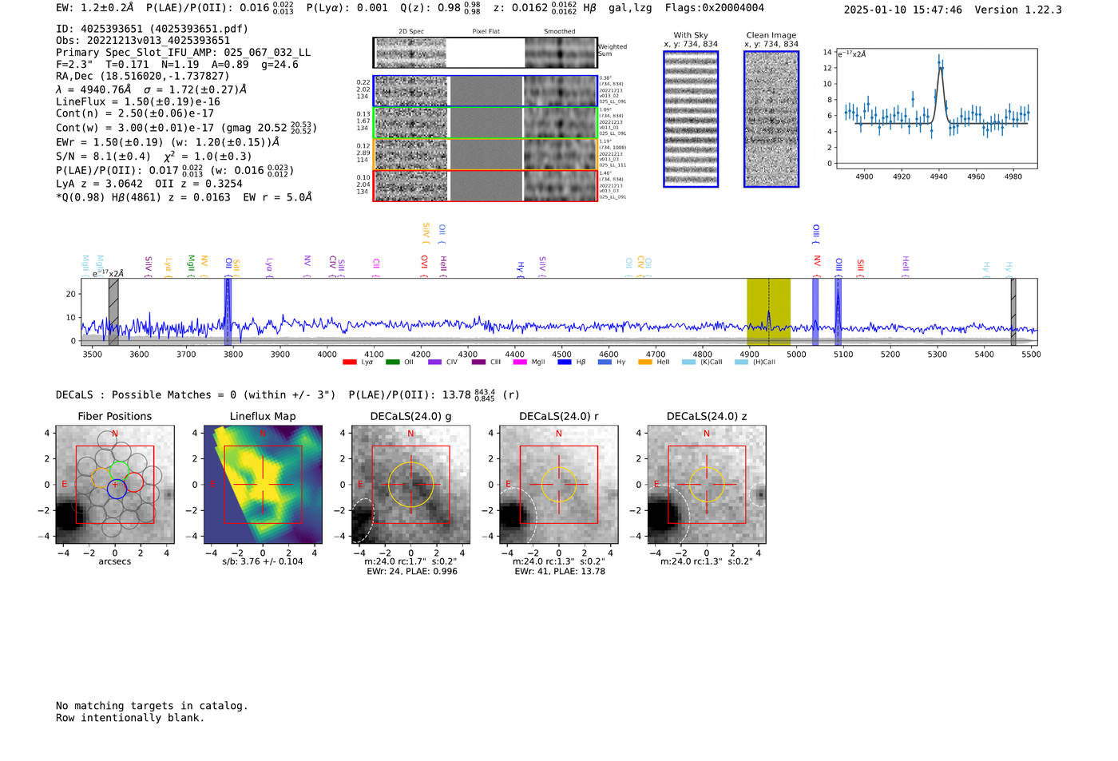The image size is (1118, 761).
Task: Click the 'Obs: 20221213v013_4025393651' line
Action: [x=143, y=41]
